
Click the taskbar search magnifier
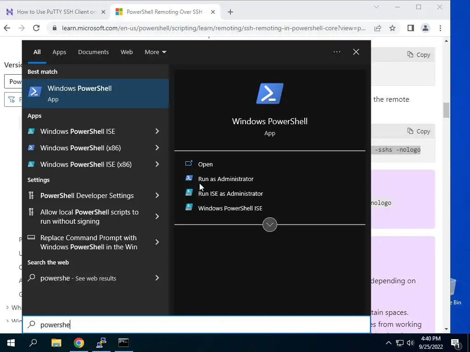click(x=33, y=343)
